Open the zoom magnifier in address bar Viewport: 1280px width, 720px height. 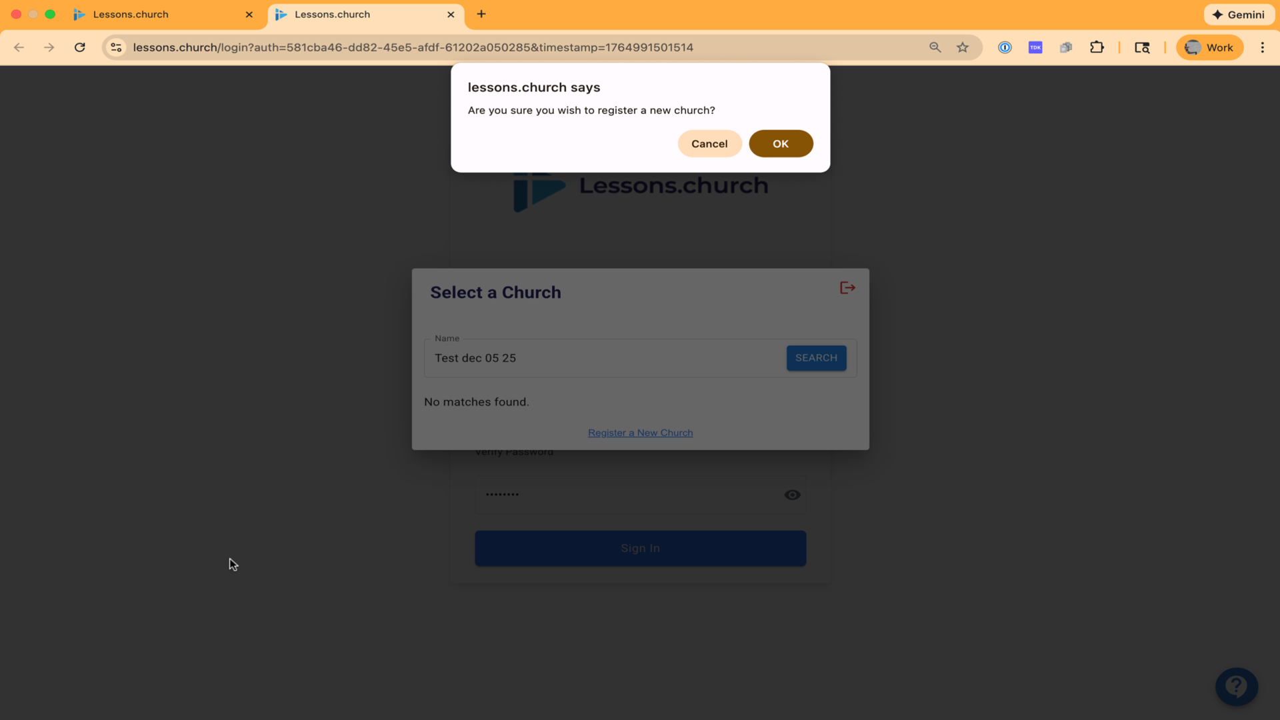pyautogui.click(x=935, y=47)
